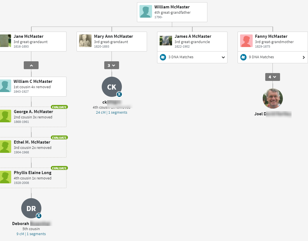The width and height of the screenshot is (308, 241).
Task: Click Fanny McMaster's pink silhouette icon
Action: click(x=246, y=41)
